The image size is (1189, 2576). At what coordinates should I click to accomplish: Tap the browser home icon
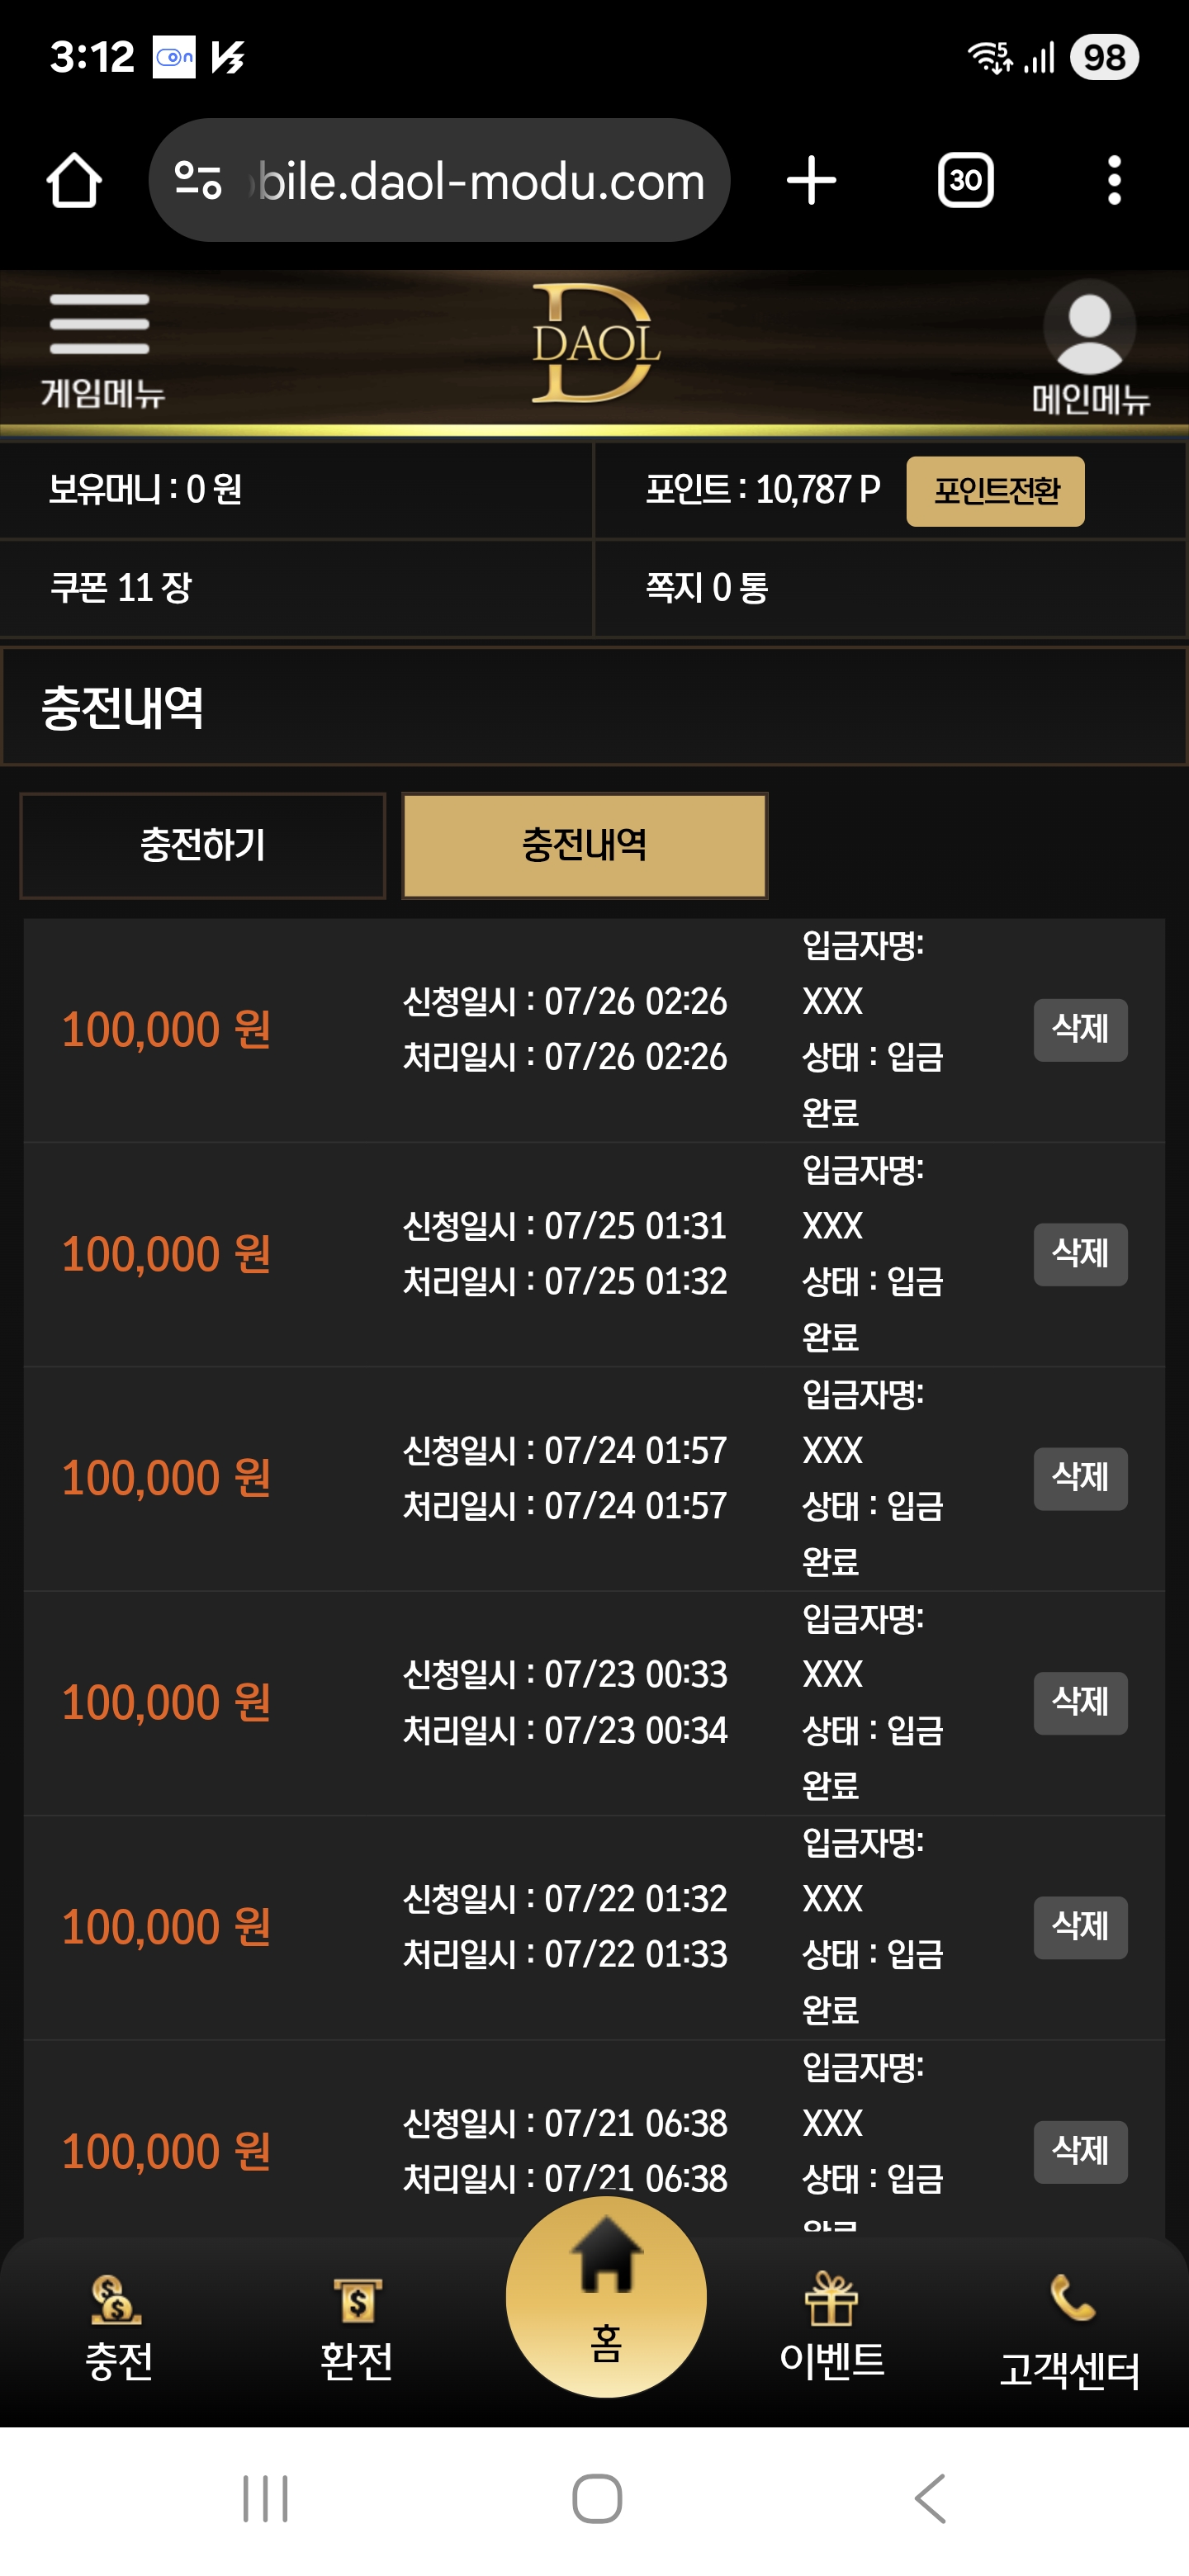click(x=74, y=180)
